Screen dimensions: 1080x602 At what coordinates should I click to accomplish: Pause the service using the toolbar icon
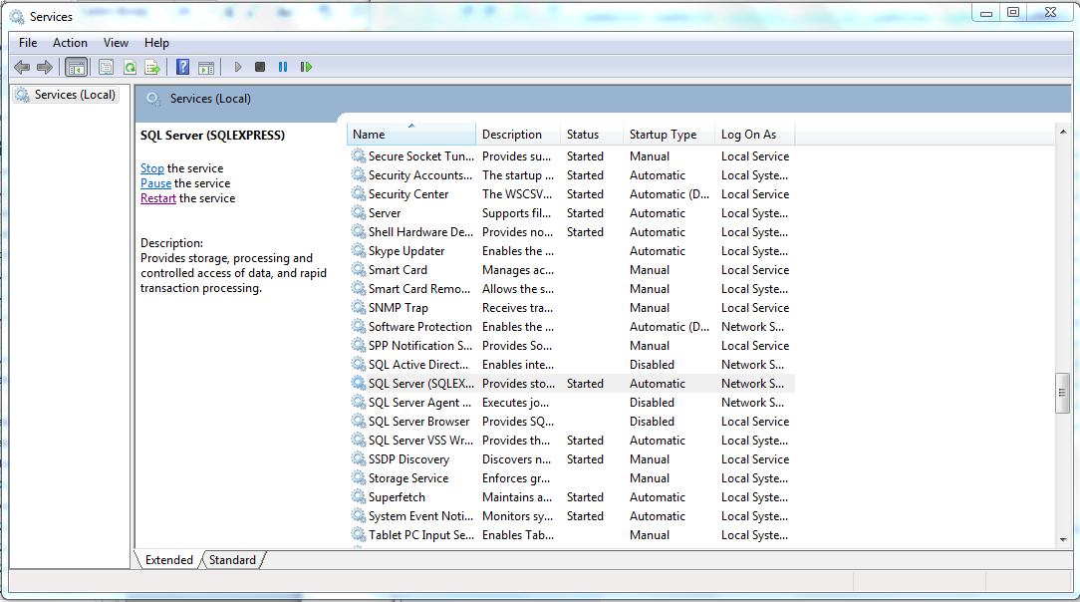[x=283, y=67]
